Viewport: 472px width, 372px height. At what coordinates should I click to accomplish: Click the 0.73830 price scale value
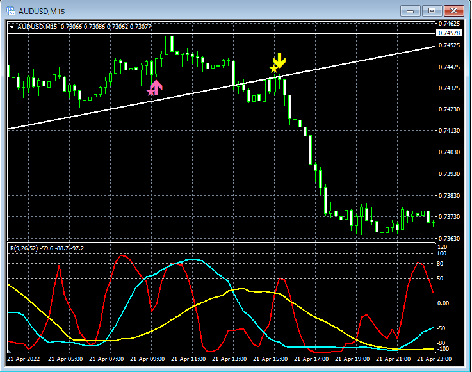click(449, 196)
